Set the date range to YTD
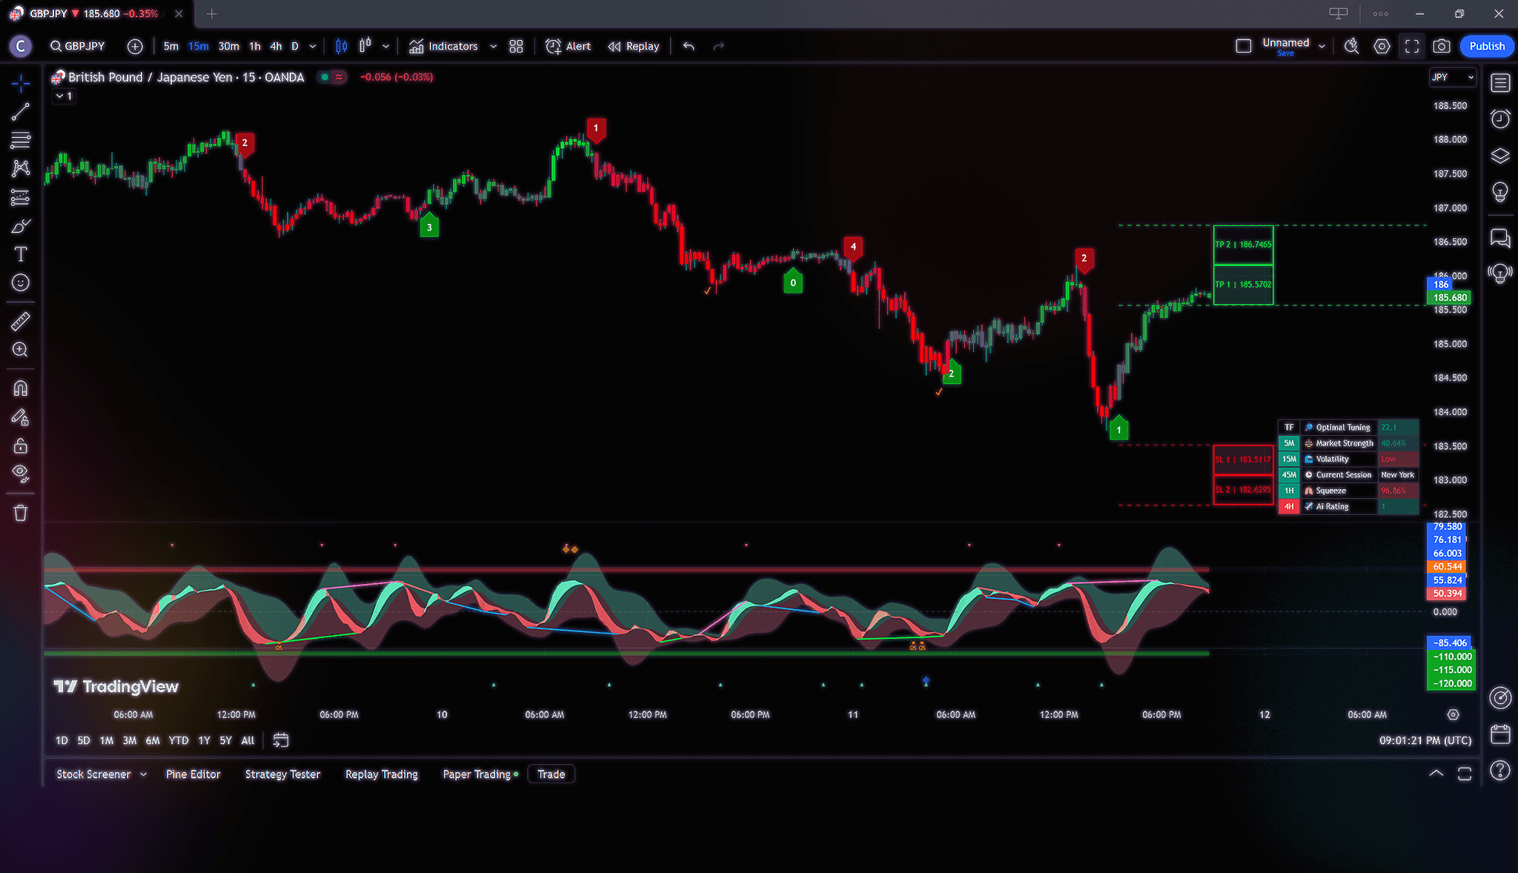This screenshot has height=873, width=1518. [179, 740]
